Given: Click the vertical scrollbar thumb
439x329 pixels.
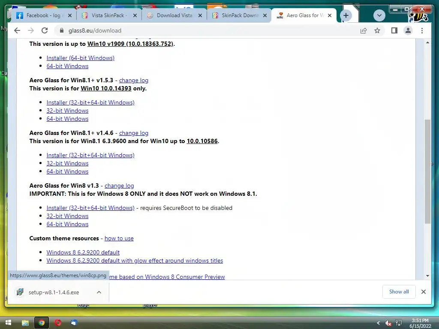Looking at the screenshot, I should coord(427,171).
